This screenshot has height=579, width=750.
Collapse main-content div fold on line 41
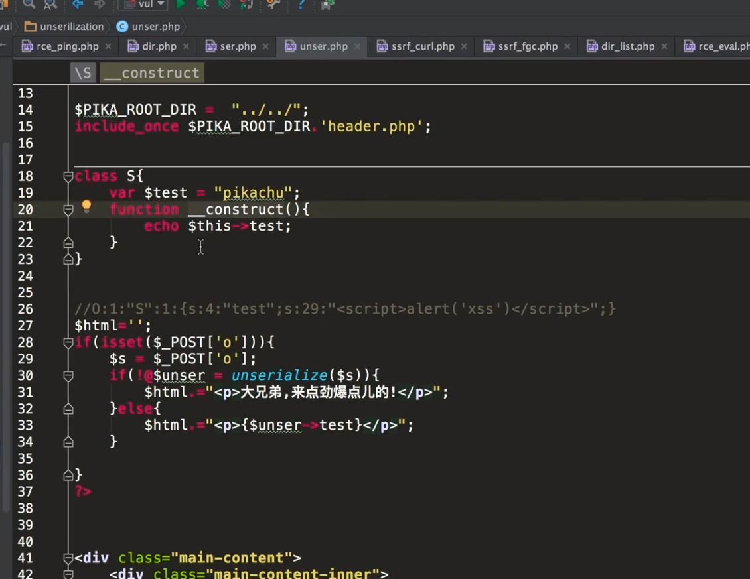click(68, 558)
